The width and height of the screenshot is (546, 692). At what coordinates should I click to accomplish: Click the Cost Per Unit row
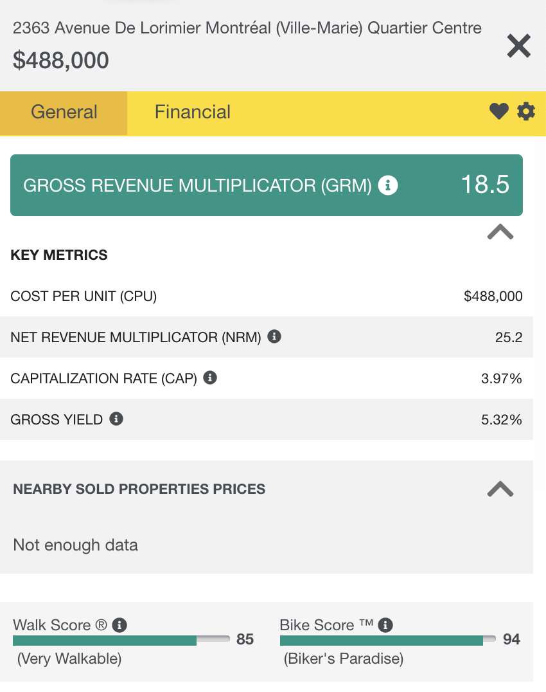pos(266,296)
